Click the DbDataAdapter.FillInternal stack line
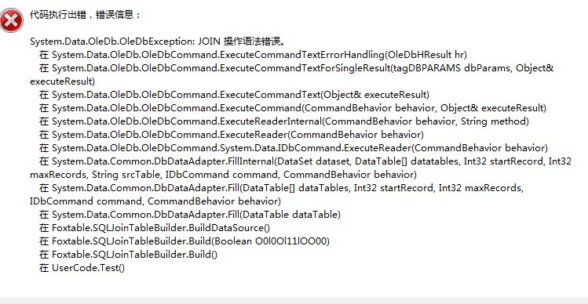 coord(305,161)
